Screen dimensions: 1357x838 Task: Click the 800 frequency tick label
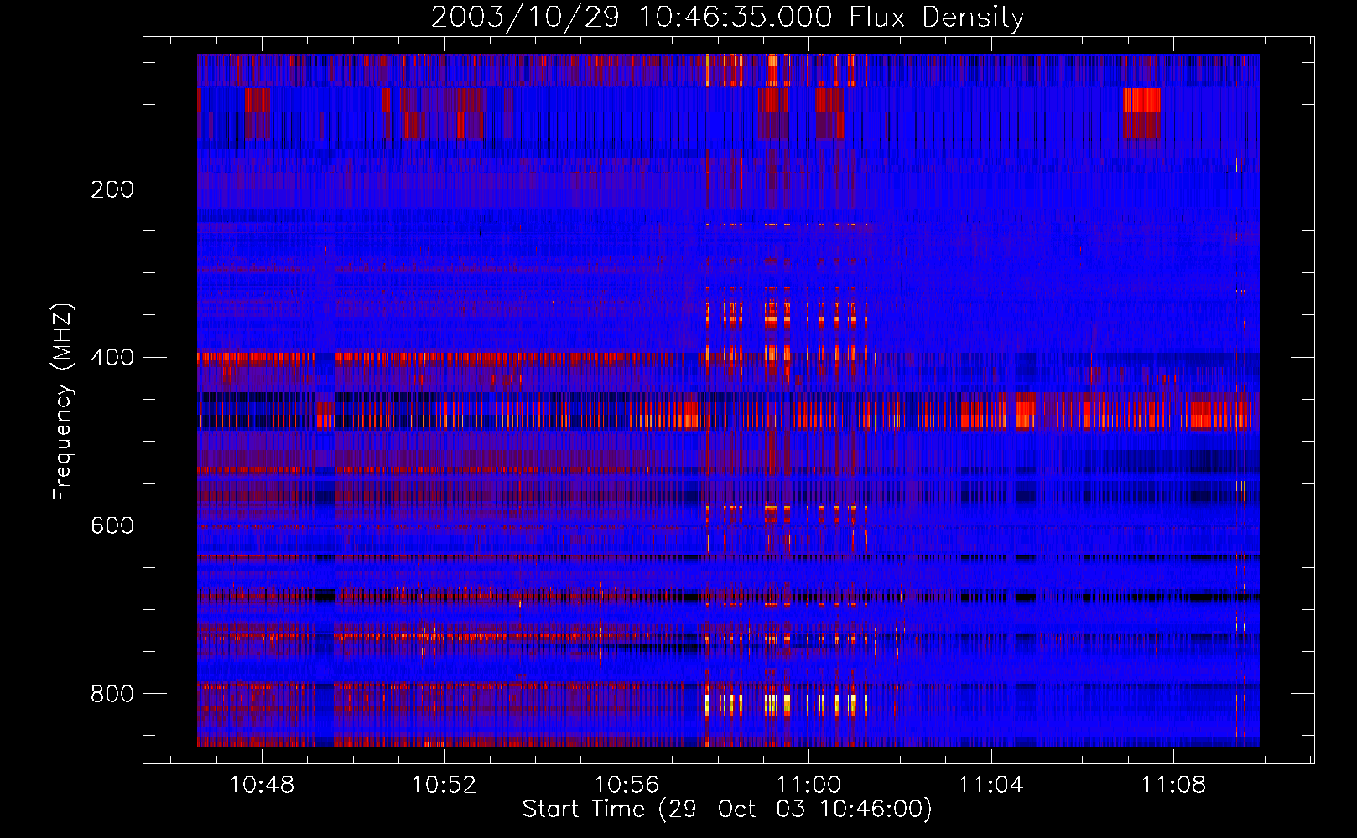click(112, 694)
